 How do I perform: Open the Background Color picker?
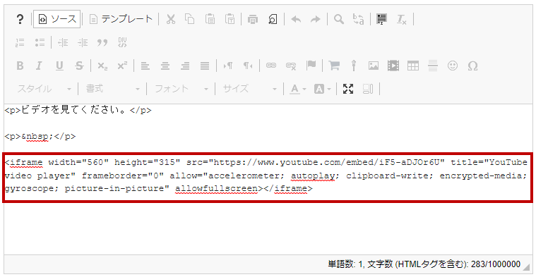point(322,89)
